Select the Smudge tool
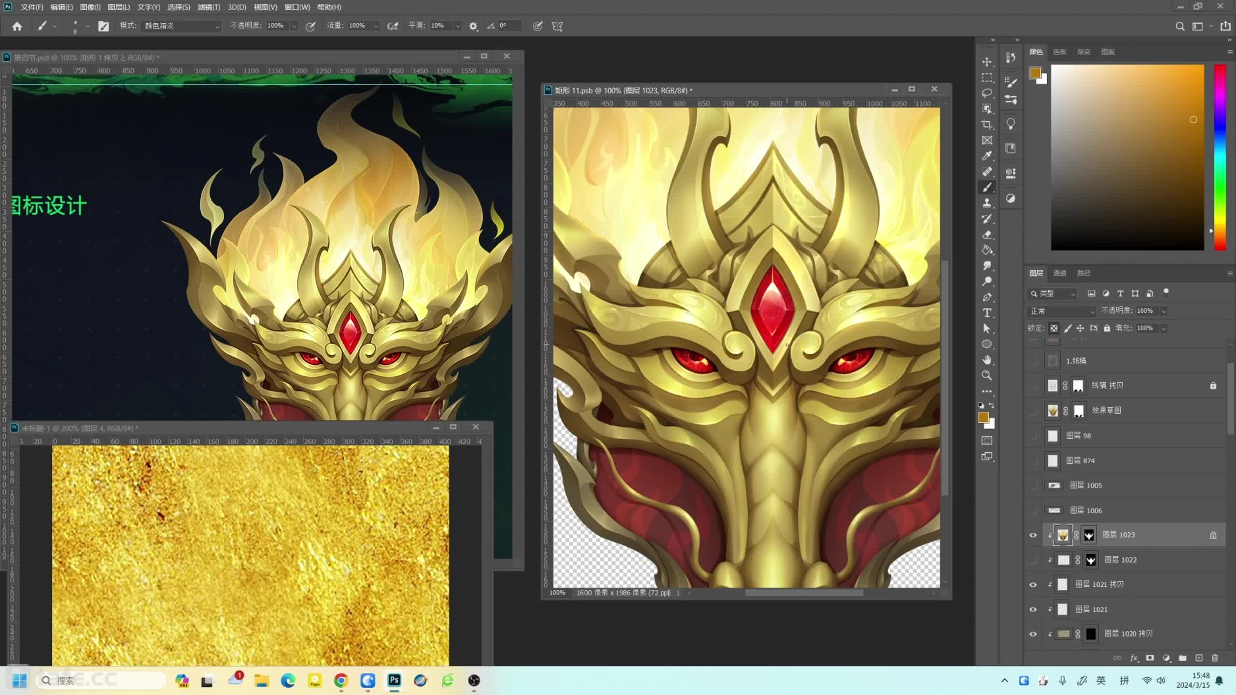The height and width of the screenshot is (695, 1236). tap(987, 265)
